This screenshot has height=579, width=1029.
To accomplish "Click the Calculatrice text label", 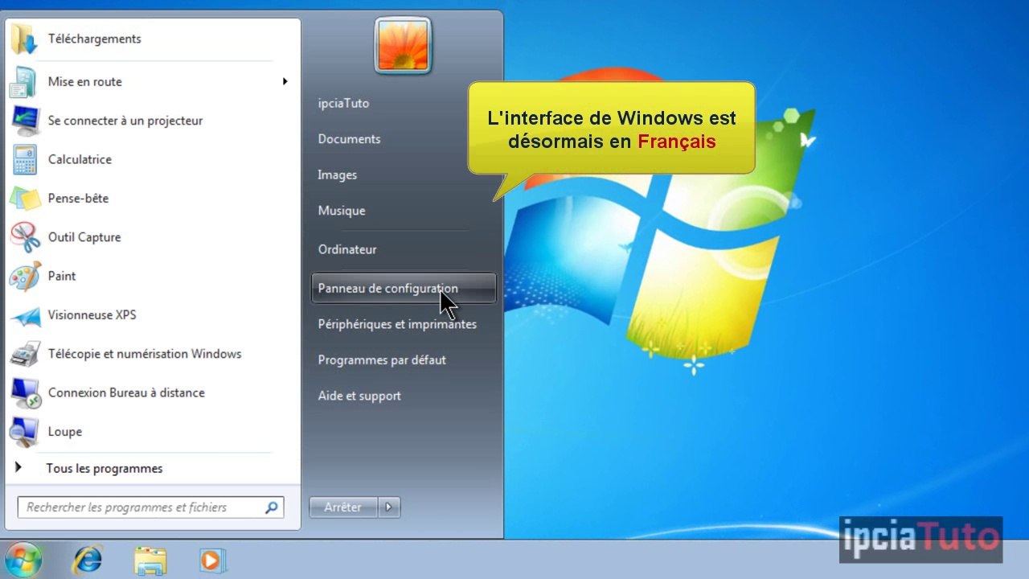I will 80,159.
